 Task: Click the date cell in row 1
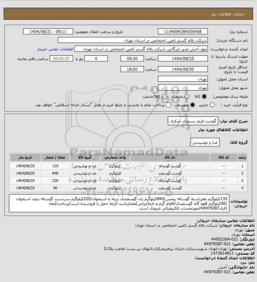(25, 166)
